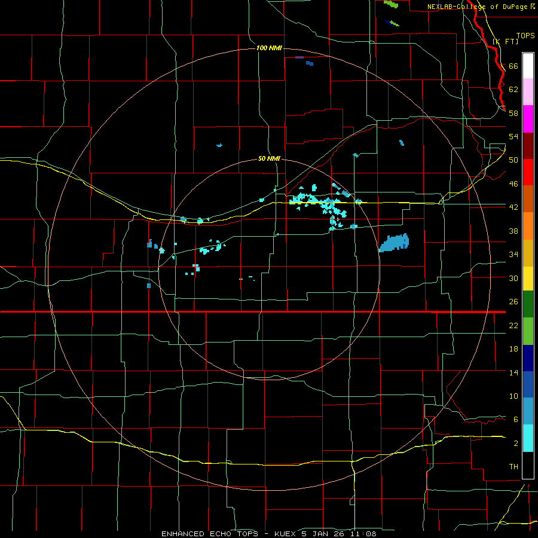
Task: Click dark blue echo near 100 NMI ring top
Action: (x=310, y=63)
